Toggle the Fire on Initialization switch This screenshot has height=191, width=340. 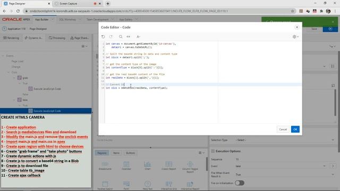point(240,183)
